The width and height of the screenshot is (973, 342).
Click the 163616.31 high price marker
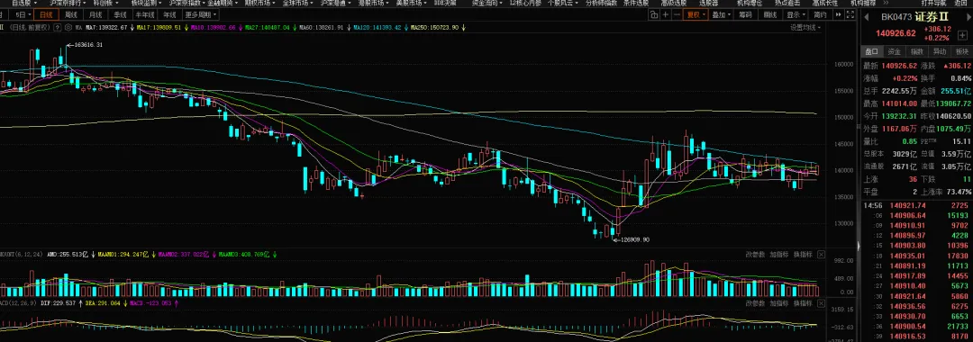87,45
